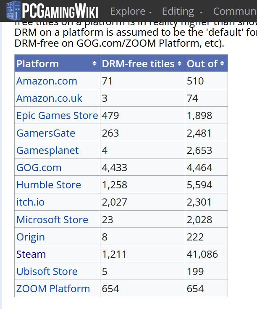Go to the Amazon.co.uk page
The width and height of the screenshot is (257, 309).
point(49,98)
